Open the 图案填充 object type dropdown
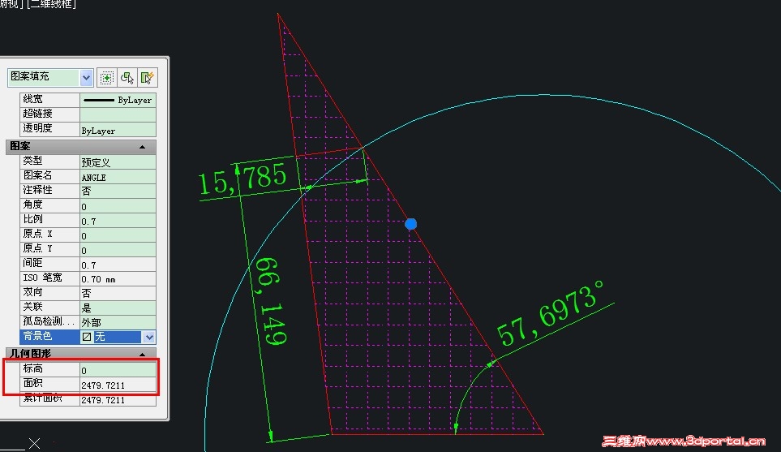Image resolution: width=781 pixels, height=452 pixels. coord(86,77)
